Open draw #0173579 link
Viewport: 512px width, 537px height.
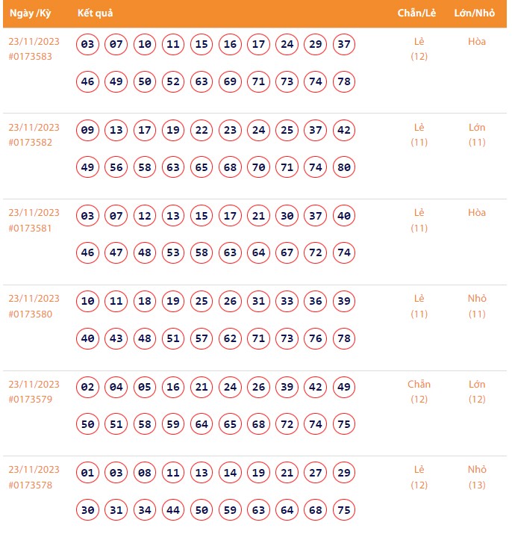pyautogui.click(x=31, y=400)
